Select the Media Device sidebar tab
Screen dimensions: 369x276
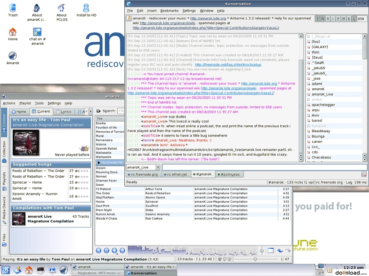pos(4,211)
